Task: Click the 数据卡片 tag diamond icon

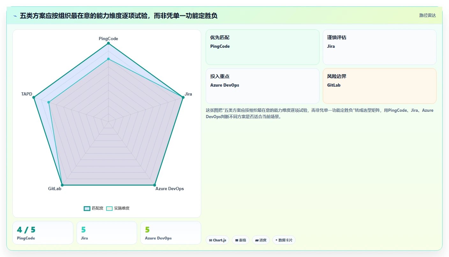Action: [x=276, y=240]
